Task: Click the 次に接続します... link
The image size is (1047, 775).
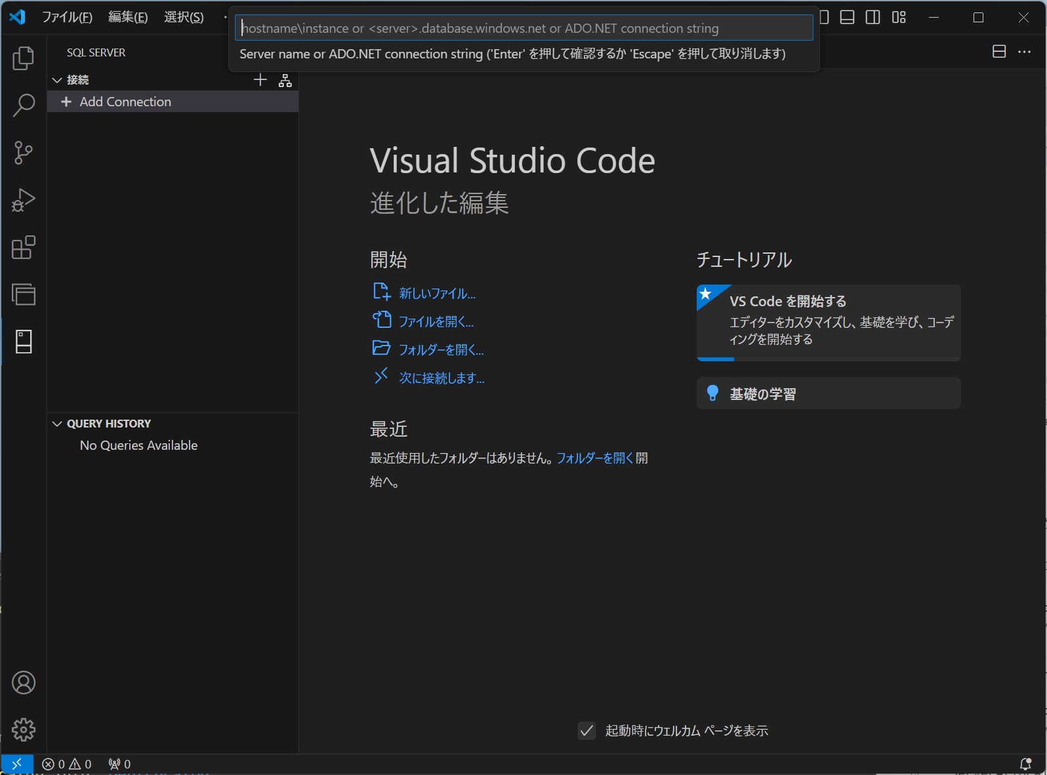Action: point(442,378)
